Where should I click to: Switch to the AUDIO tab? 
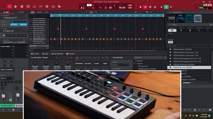[21, 12]
